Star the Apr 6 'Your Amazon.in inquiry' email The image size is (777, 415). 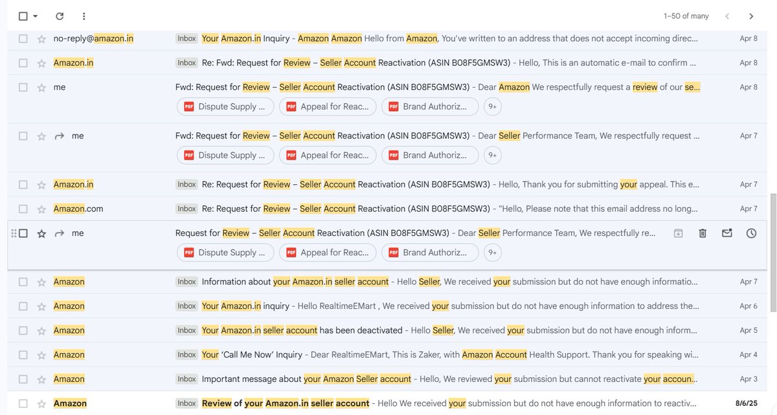pyautogui.click(x=41, y=306)
